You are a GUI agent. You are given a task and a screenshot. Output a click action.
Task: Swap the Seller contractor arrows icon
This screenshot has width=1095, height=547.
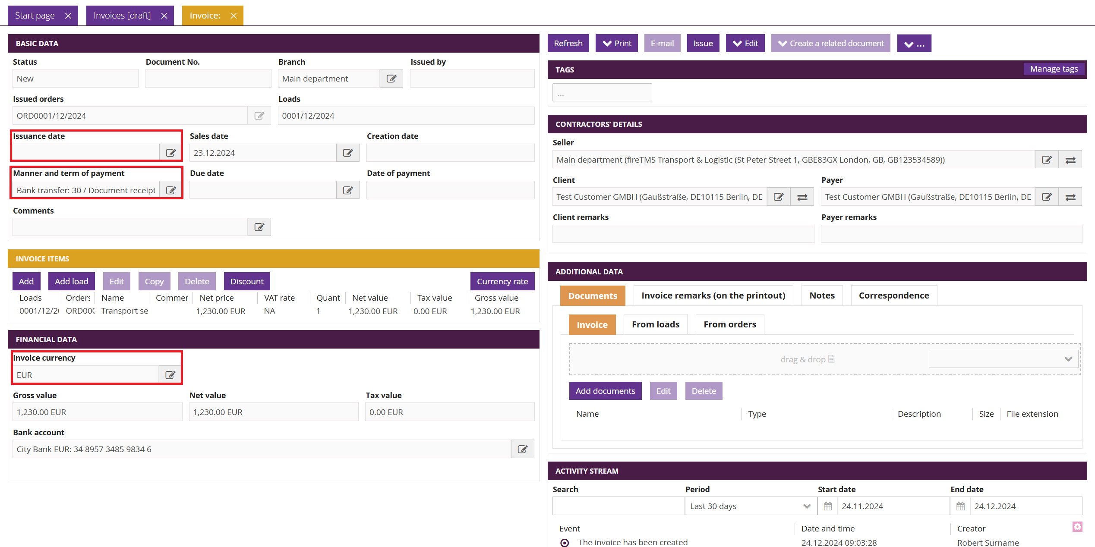(x=1070, y=160)
